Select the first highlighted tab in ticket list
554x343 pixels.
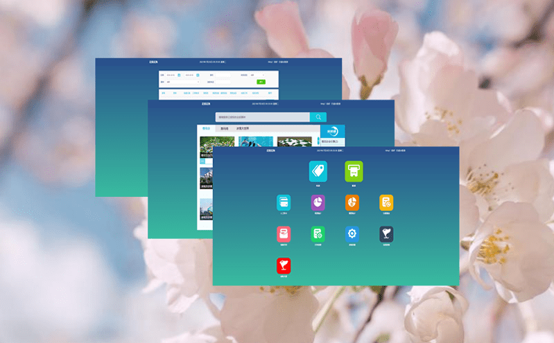[x=206, y=128]
